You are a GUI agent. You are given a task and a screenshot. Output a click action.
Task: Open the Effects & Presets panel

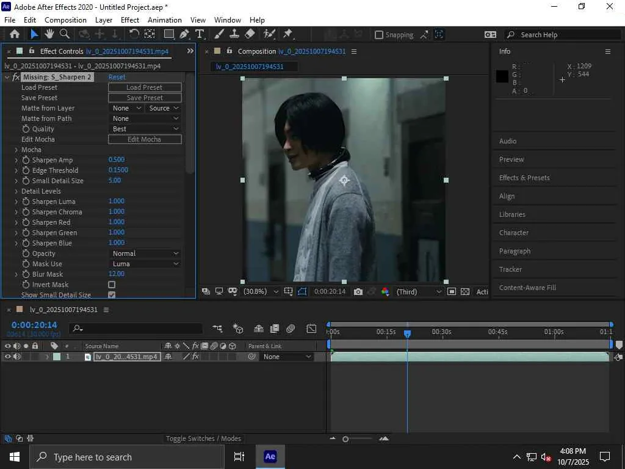[x=524, y=178]
